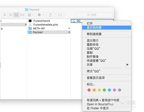Choose 显示简介 menu item
Screen dimensions: 144x112
coord(107,40)
